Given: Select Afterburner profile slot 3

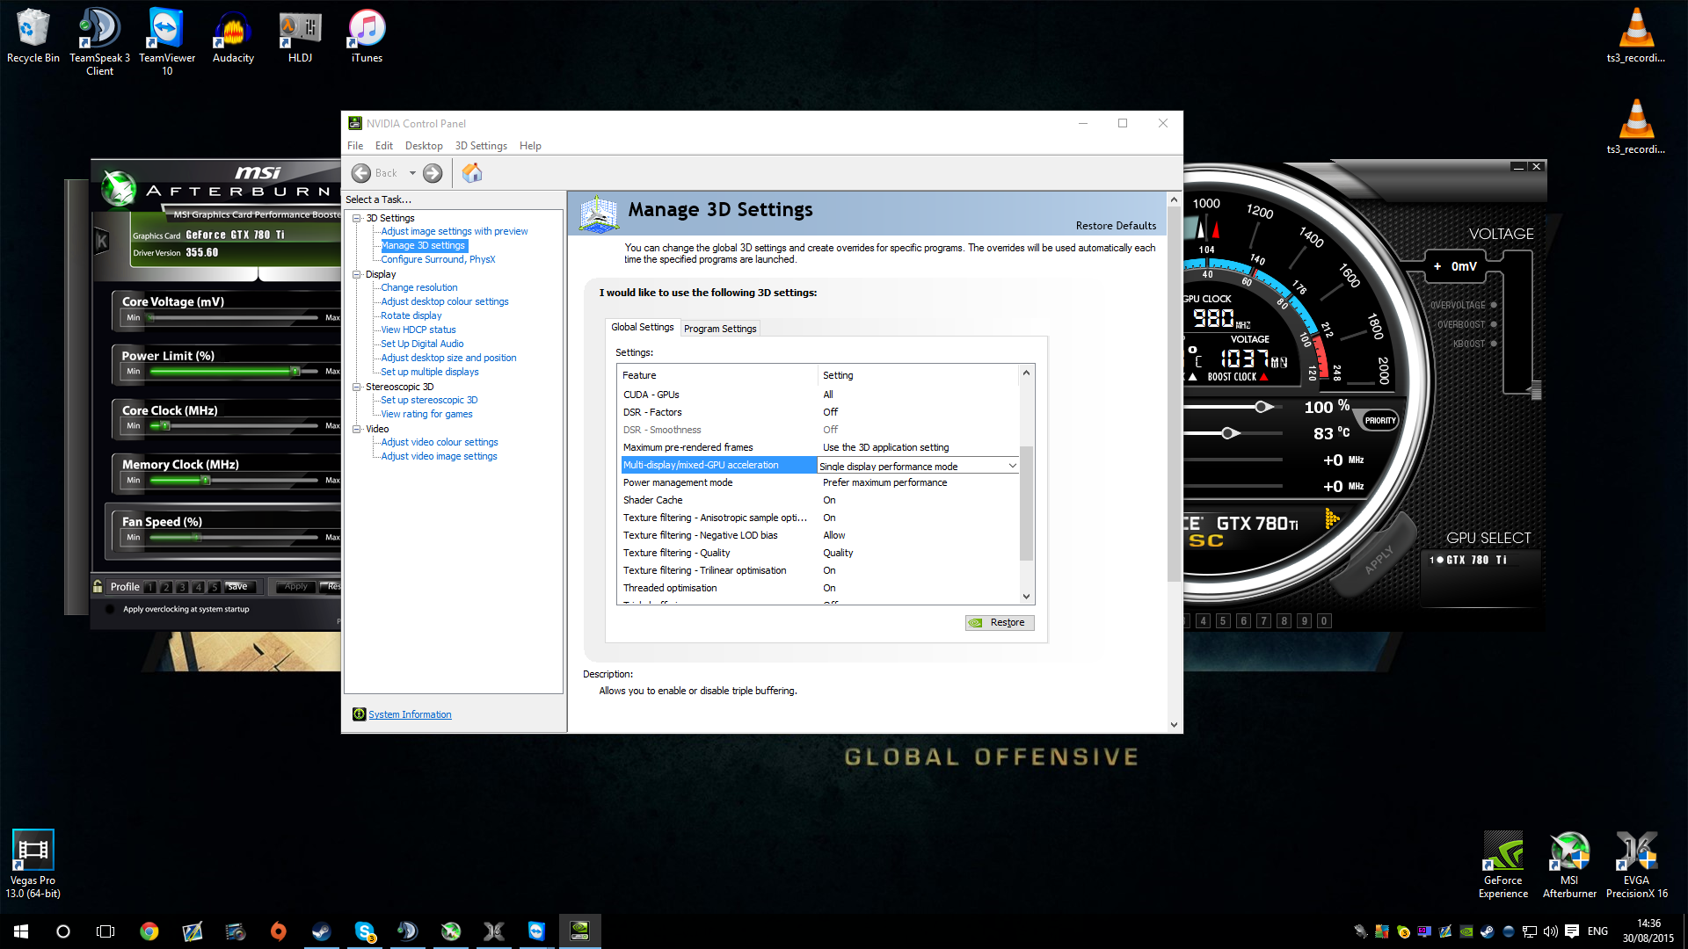Looking at the screenshot, I should 182,587.
